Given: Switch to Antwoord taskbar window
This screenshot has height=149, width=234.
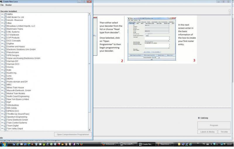Looking at the screenshot, I should (x=110, y=144).
